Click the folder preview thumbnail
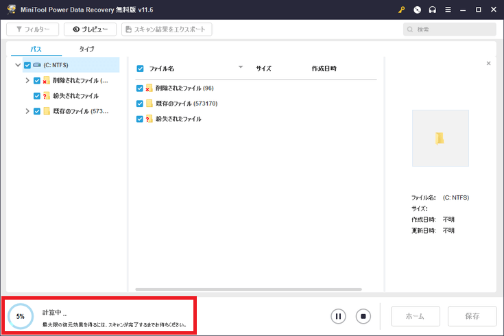The image size is (504, 336). point(440,138)
